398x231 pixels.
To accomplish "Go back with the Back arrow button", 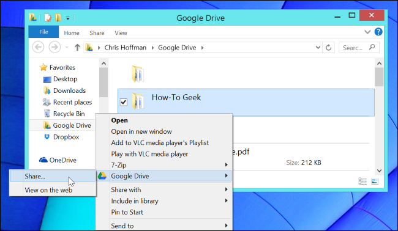I will tap(39, 47).
